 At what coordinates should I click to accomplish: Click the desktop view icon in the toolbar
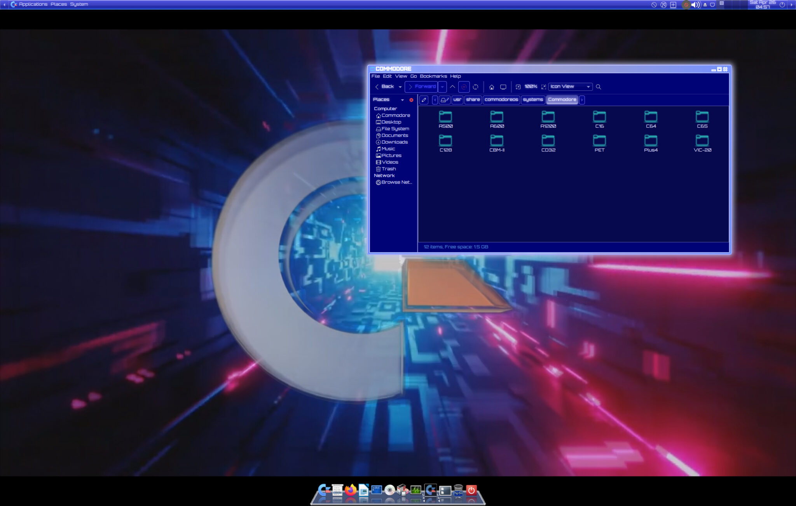pos(503,87)
